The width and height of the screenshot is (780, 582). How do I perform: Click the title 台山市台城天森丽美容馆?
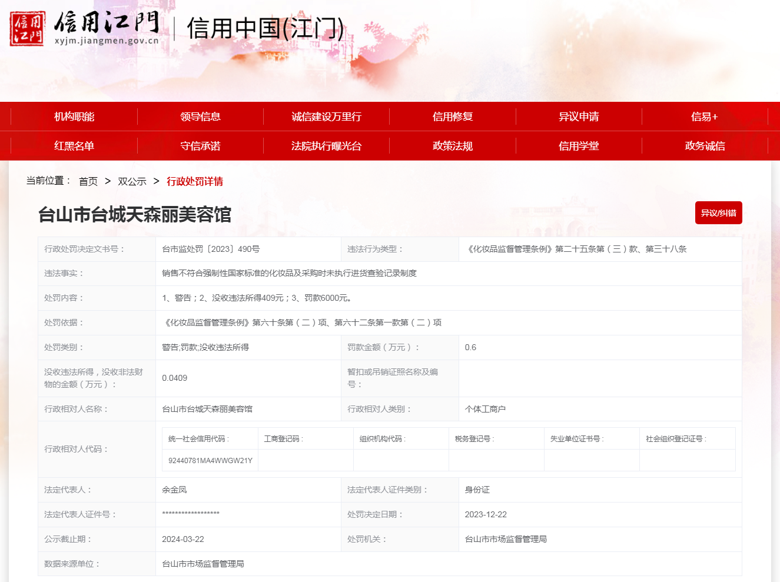[x=135, y=215]
